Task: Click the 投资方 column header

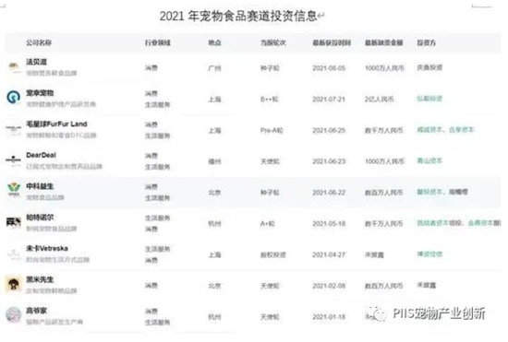Action: pos(426,42)
